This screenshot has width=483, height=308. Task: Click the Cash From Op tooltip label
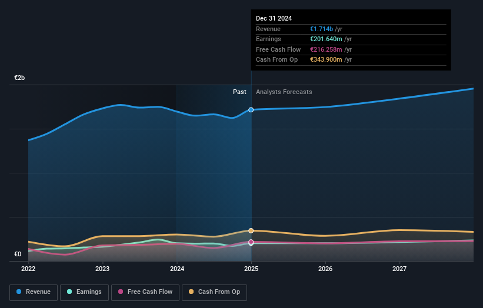[277, 60]
